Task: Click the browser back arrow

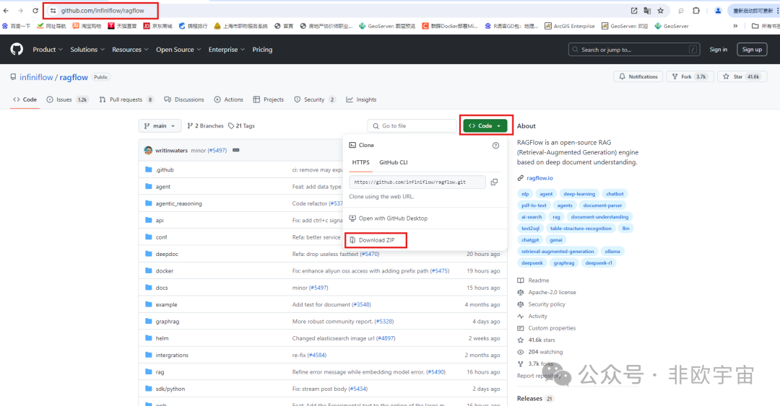Action: 6,10
